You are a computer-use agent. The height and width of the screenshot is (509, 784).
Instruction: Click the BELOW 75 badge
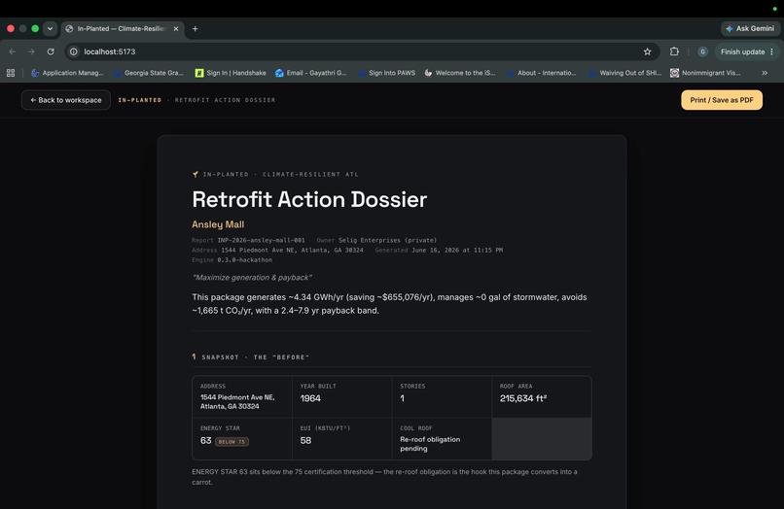coord(232,442)
